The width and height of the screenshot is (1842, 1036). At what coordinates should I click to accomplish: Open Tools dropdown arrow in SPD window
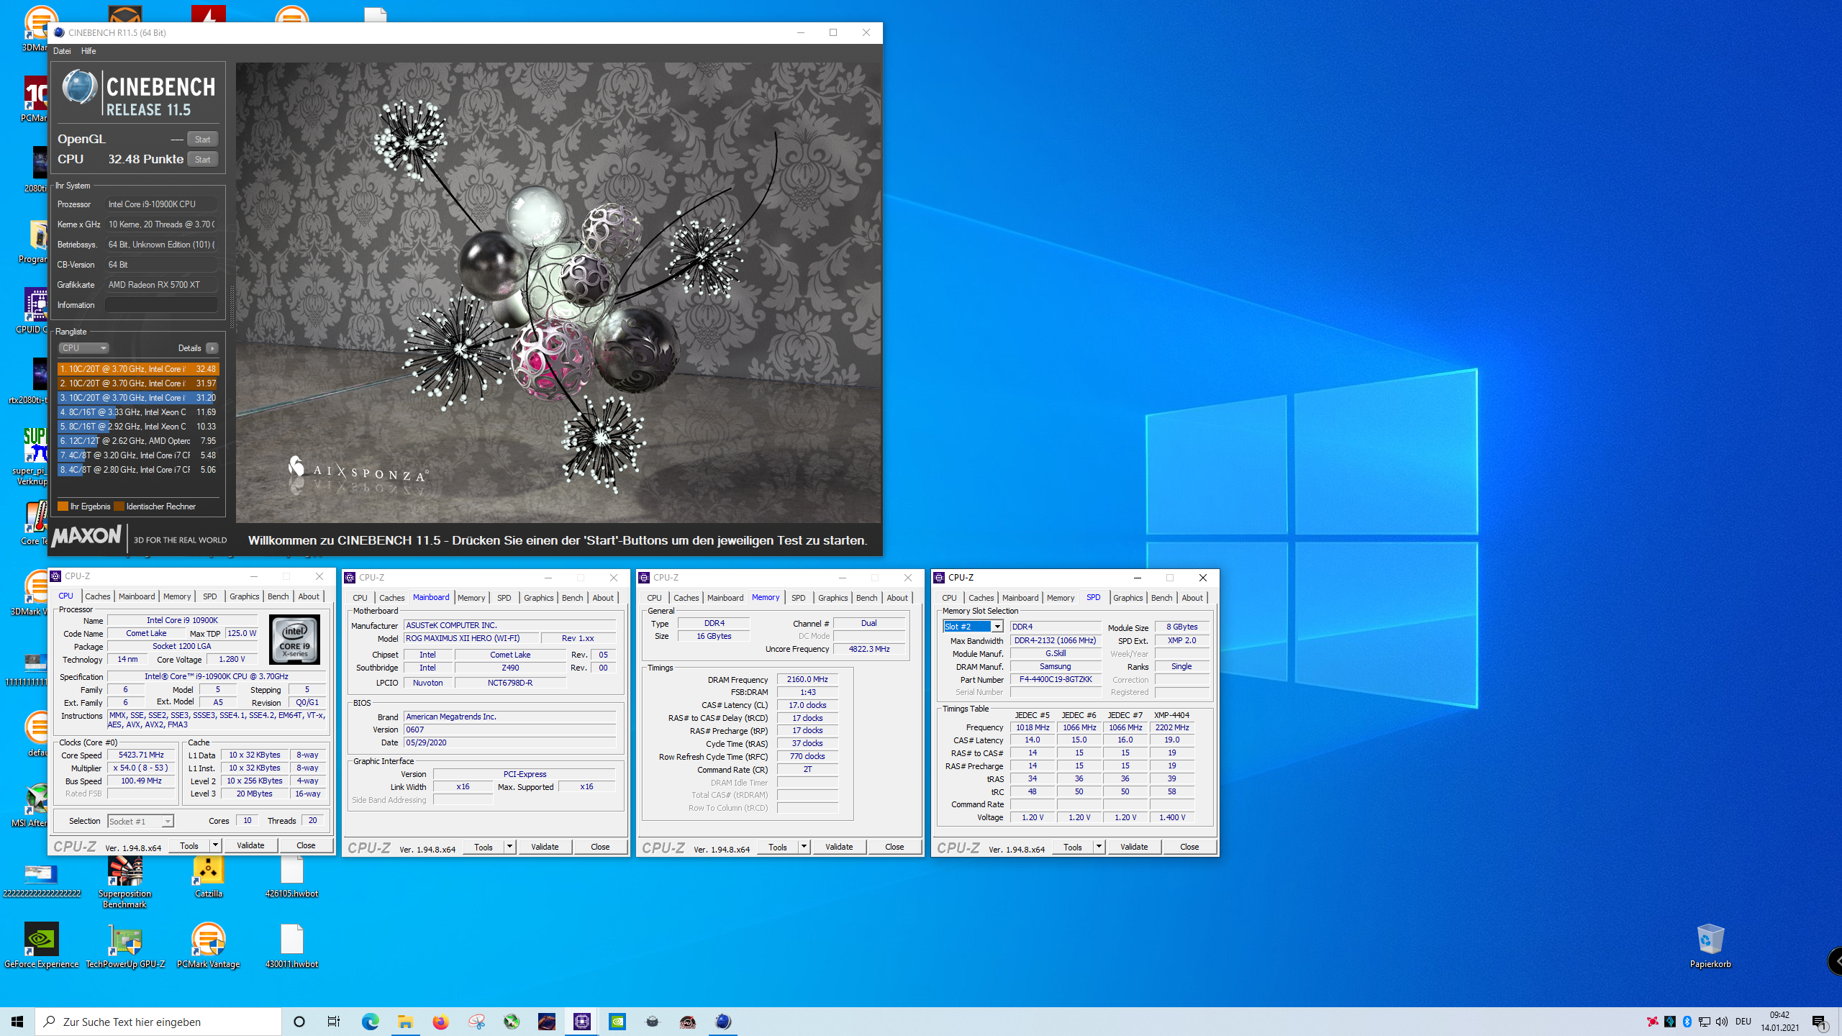click(1099, 847)
